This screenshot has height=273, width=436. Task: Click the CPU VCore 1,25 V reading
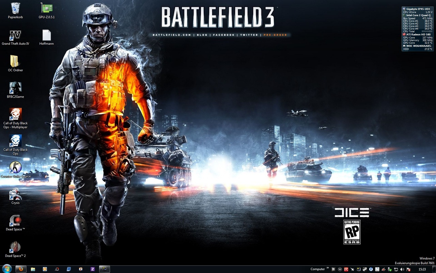(418, 12)
